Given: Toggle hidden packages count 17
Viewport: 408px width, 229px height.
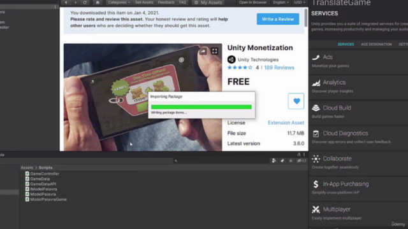Looking at the screenshot, I should tap(302, 161).
